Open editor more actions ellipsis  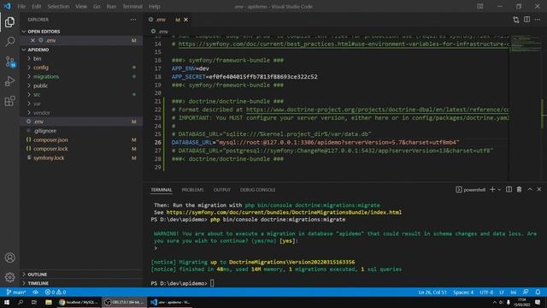pyautogui.click(x=538, y=20)
